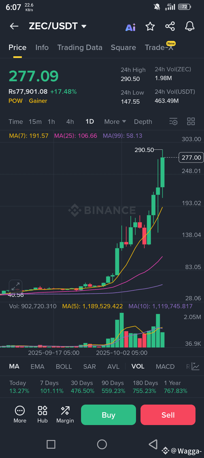Switch to the Trading Data tab
The image size is (204, 458).
(x=80, y=47)
